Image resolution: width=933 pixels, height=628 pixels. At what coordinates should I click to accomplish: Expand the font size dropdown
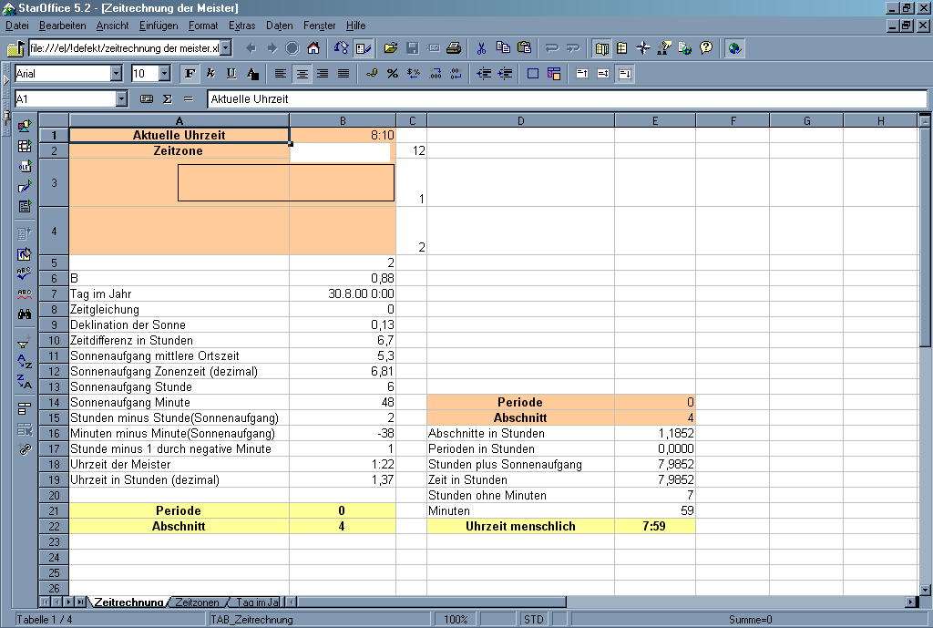tap(164, 74)
